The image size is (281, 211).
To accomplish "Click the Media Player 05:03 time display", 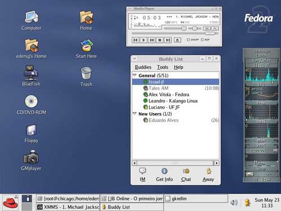I will (152, 18).
